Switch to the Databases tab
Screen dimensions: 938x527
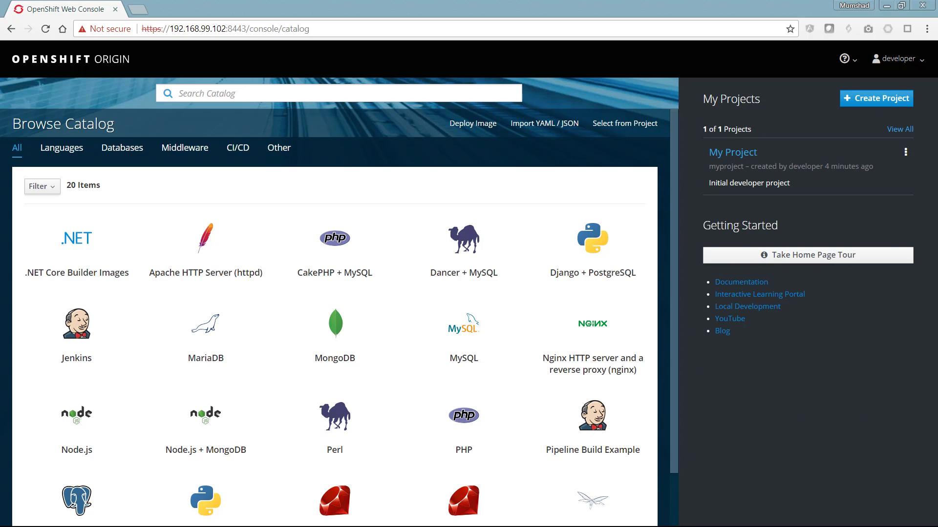pos(122,147)
